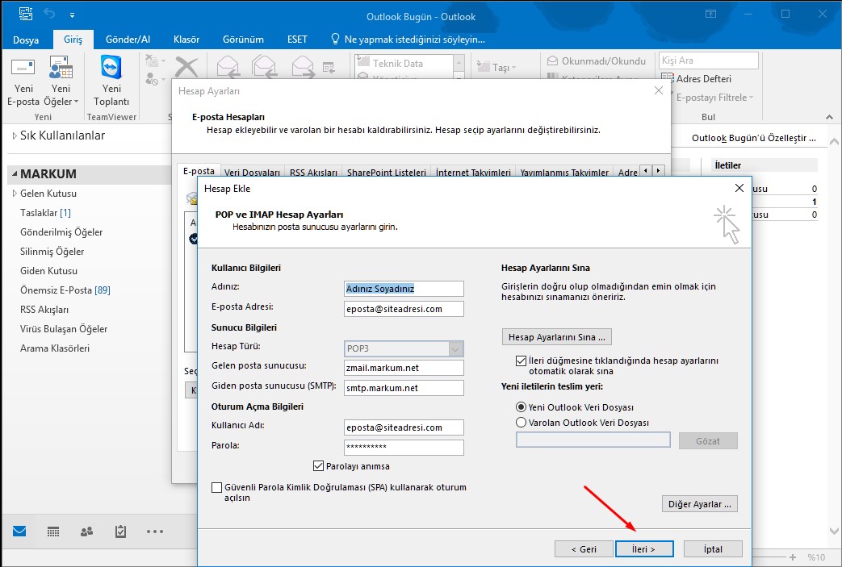
Task: Click the Hesap Ayarlarını Sına button
Action: (557, 337)
